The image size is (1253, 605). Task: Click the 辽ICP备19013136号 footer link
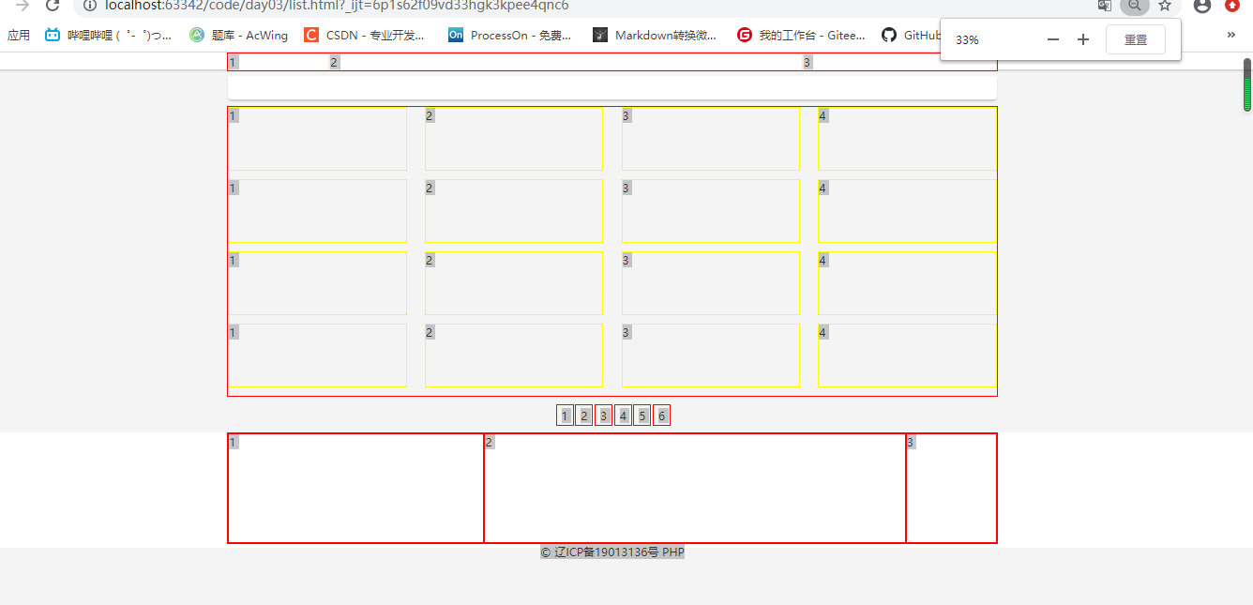606,552
